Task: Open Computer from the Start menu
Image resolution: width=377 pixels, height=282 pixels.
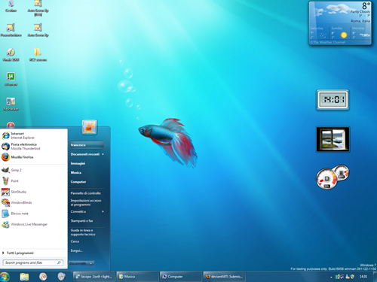Action: click(x=78, y=182)
